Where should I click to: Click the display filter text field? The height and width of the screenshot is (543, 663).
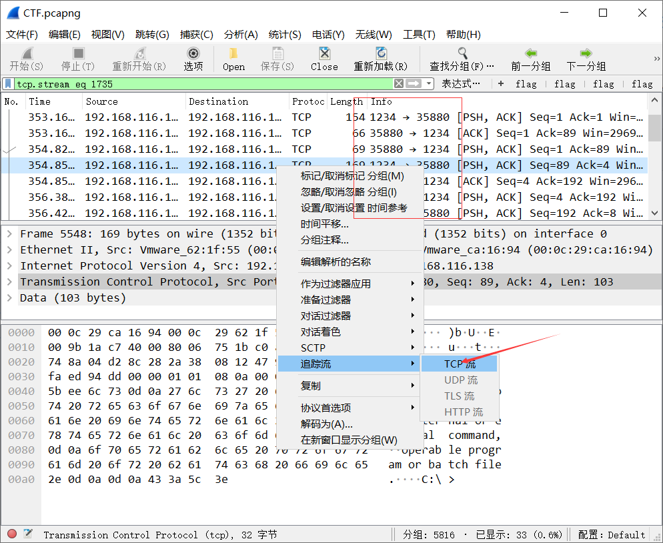click(203, 84)
